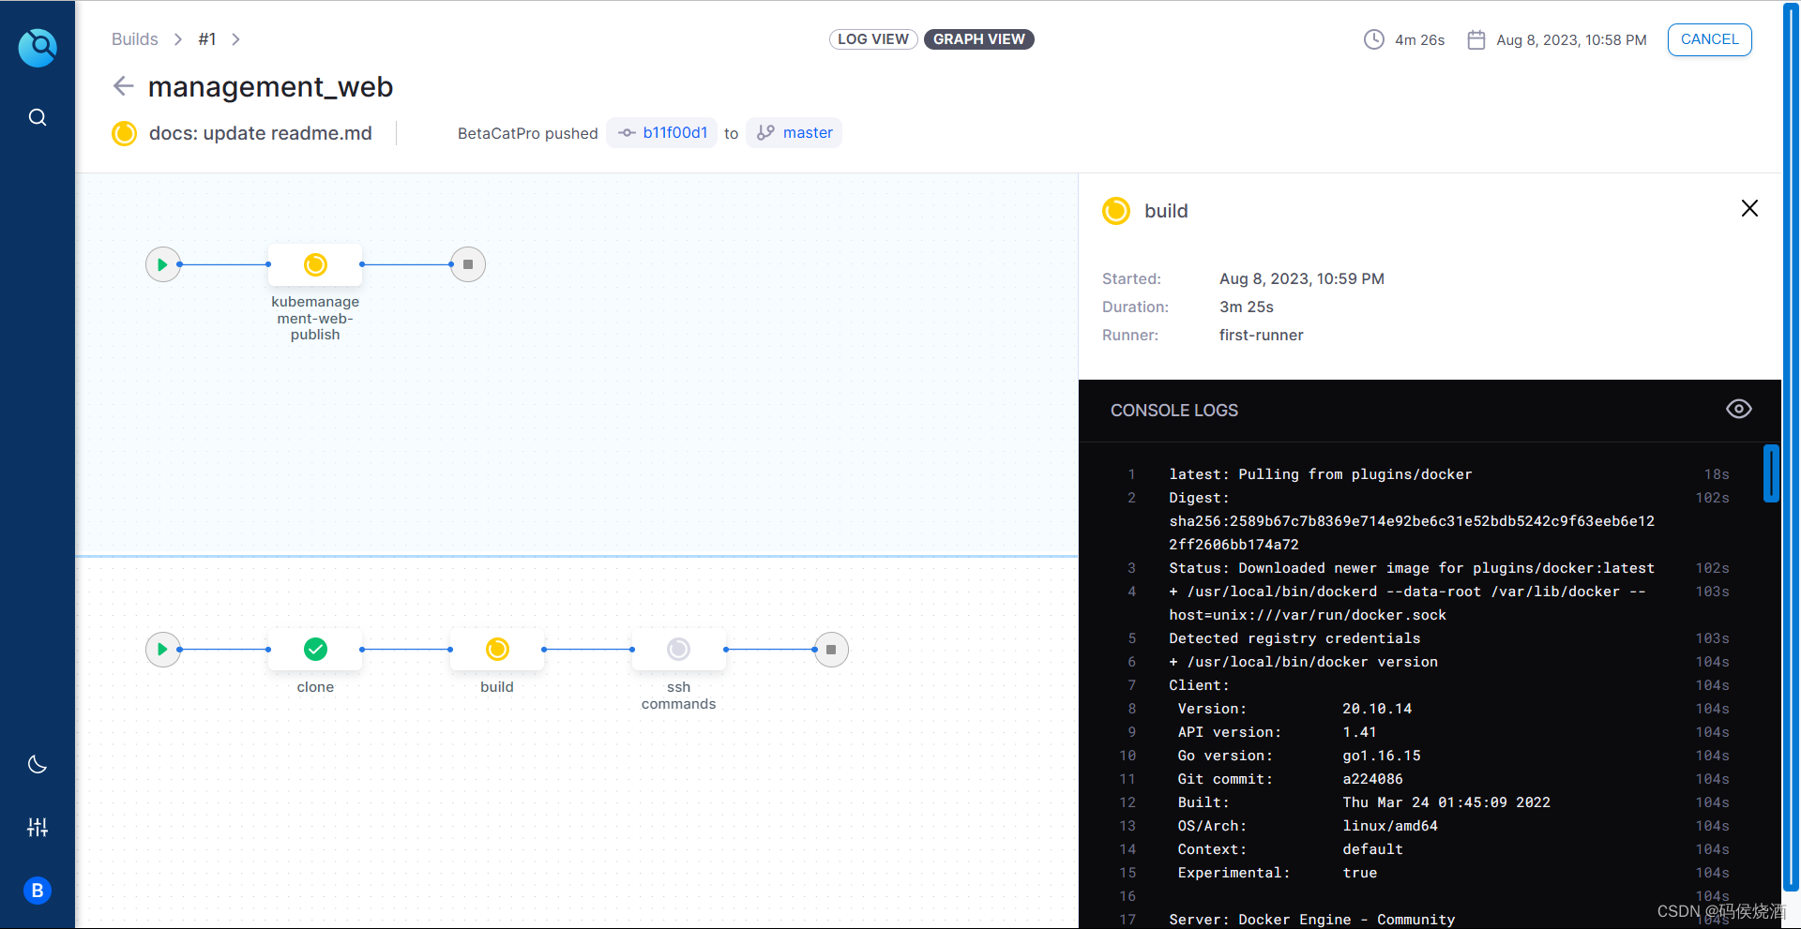The height and width of the screenshot is (929, 1801).
Task: Click log line 'Go version: go1.16.15'
Action: click(1299, 756)
